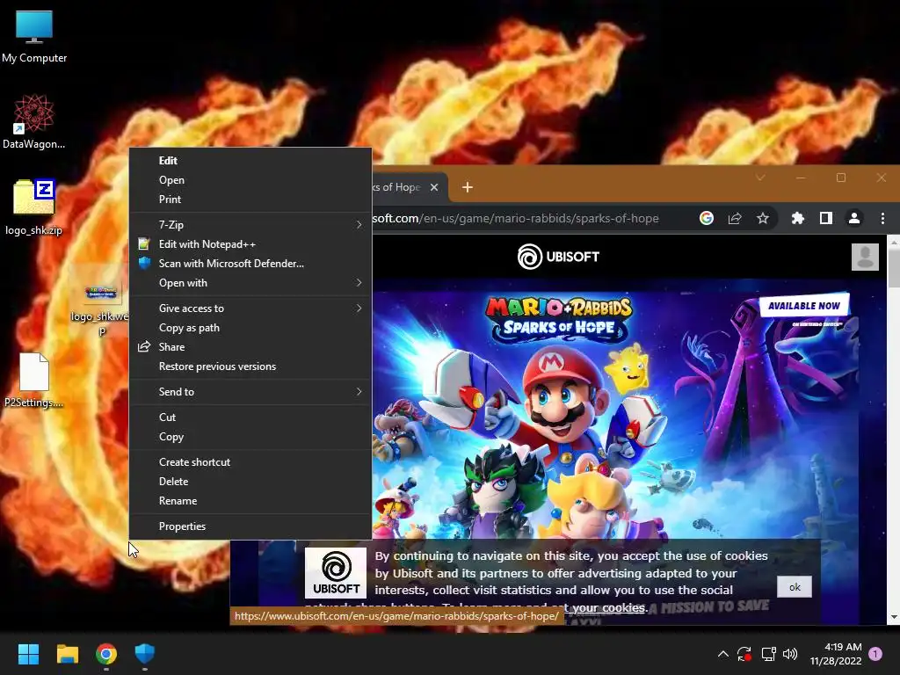Select the DataWagon shortcut icon
The image size is (900, 675).
coord(34,121)
